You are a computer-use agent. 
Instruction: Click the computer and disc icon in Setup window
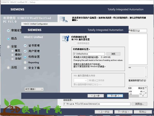click(64, 19)
